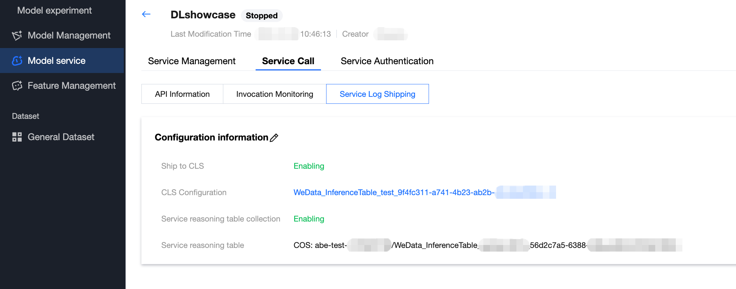
Task: Click the Model Management sidebar icon
Action: [17, 35]
